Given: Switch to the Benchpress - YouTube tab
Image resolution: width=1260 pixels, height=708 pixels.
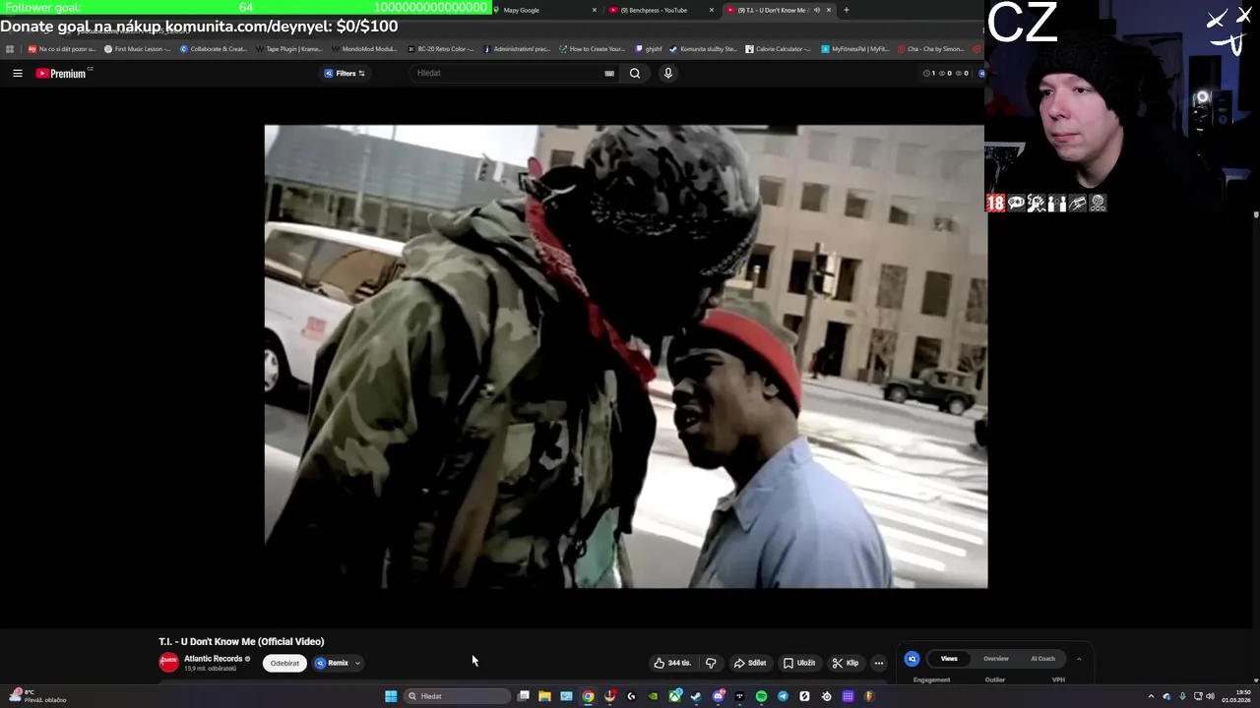Looking at the screenshot, I should tap(660, 10).
